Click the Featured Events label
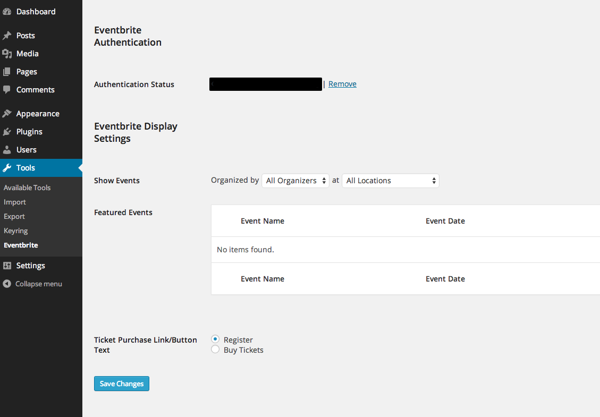The height and width of the screenshot is (417, 600). (x=123, y=212)
